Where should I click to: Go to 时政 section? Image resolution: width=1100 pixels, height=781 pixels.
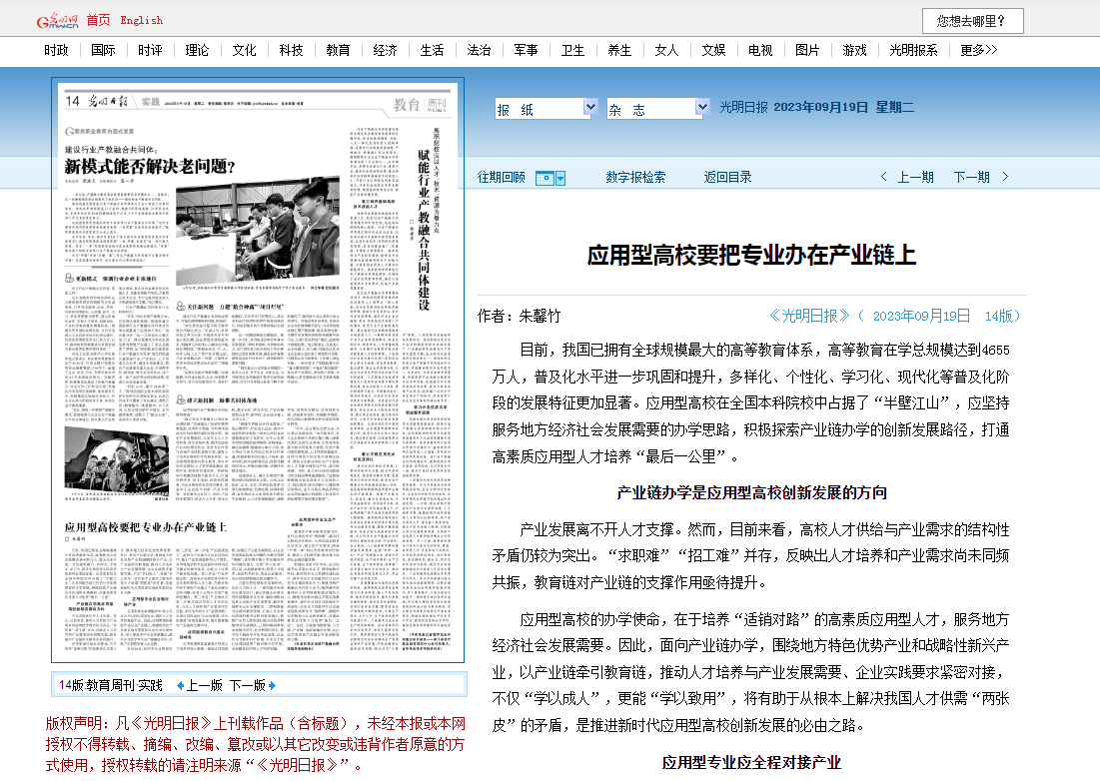tap(56, 50)
